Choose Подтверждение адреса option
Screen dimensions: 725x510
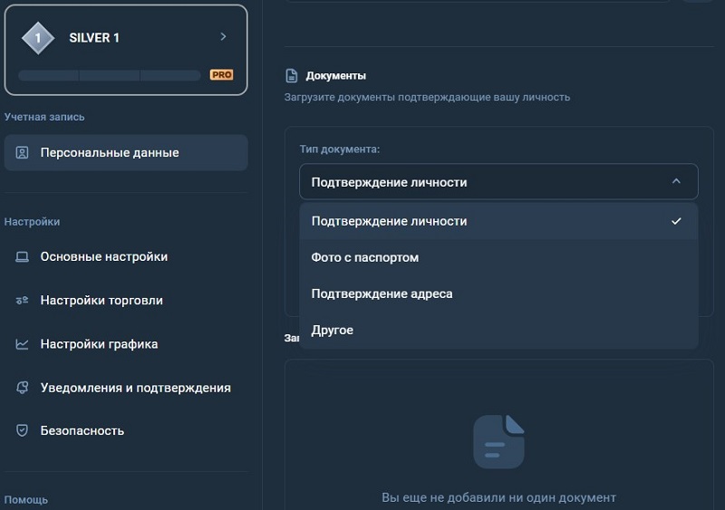[x=499, y=293]
